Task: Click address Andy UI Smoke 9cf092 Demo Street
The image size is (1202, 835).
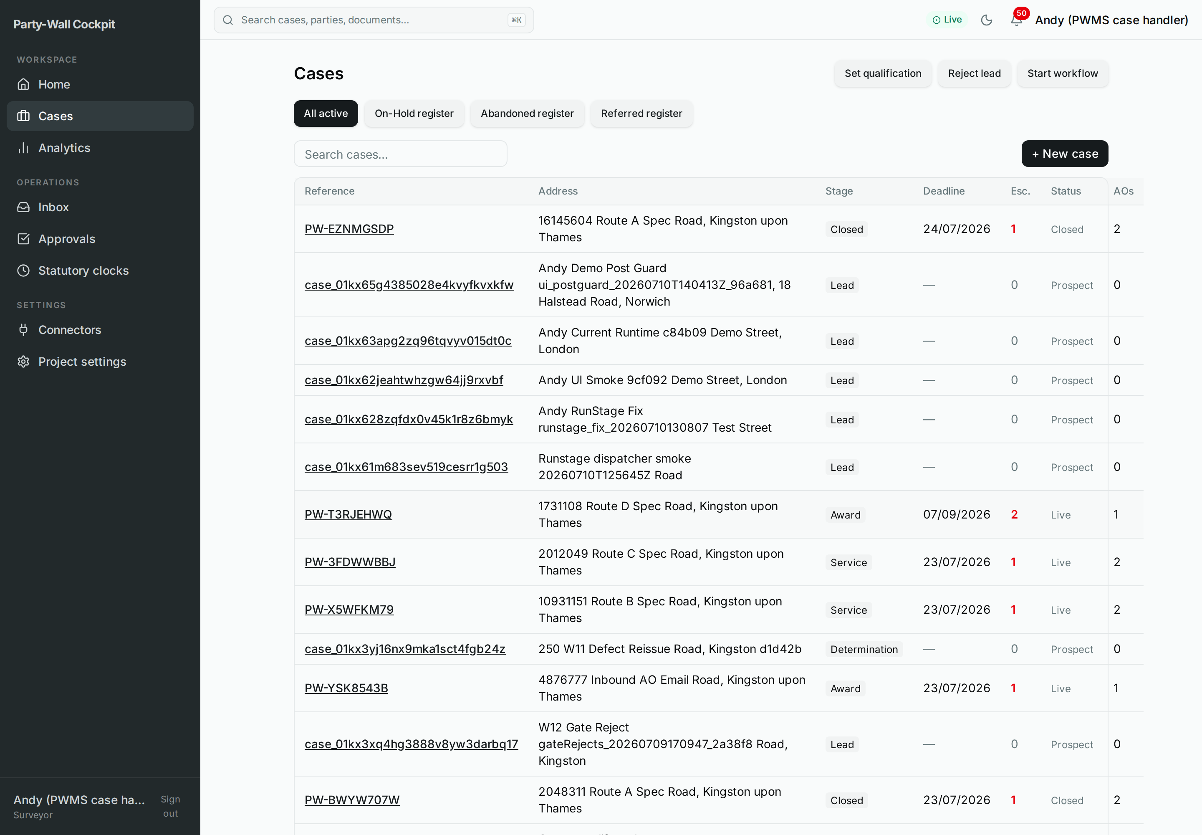Action: [662, 380]
